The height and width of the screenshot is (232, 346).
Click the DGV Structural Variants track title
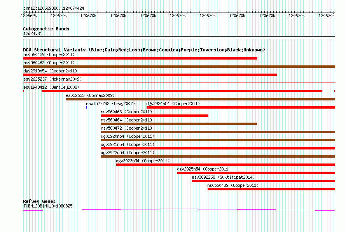(x=144, y=50)
